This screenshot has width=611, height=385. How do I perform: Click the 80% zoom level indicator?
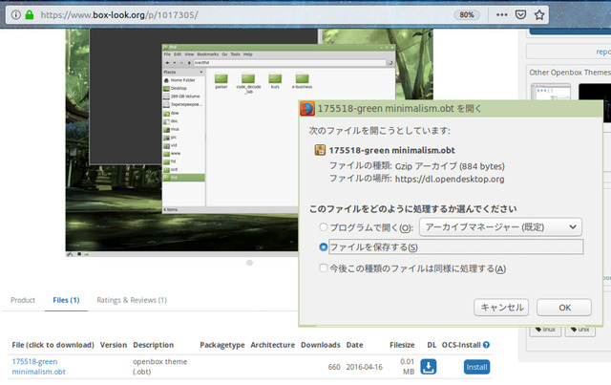[x=467, y=15]
